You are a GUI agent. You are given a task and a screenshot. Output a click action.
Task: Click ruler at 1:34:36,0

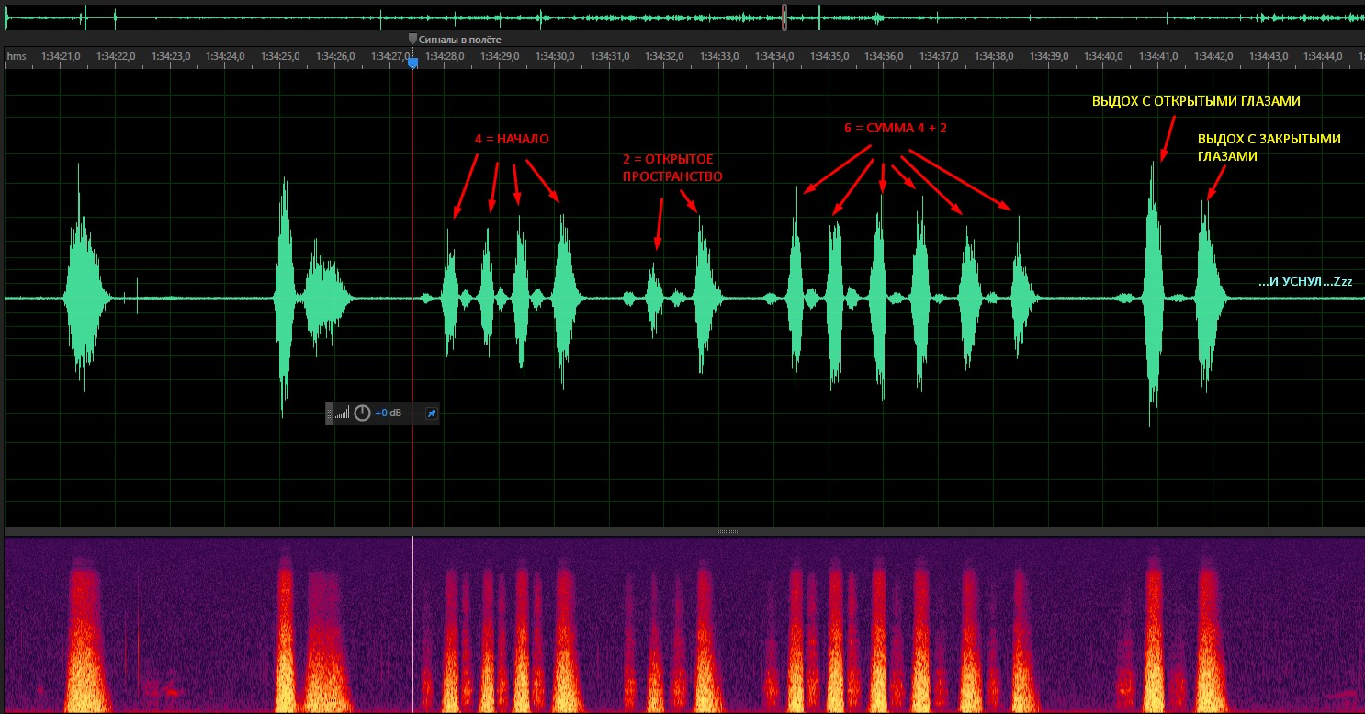[x=885, y=56]
